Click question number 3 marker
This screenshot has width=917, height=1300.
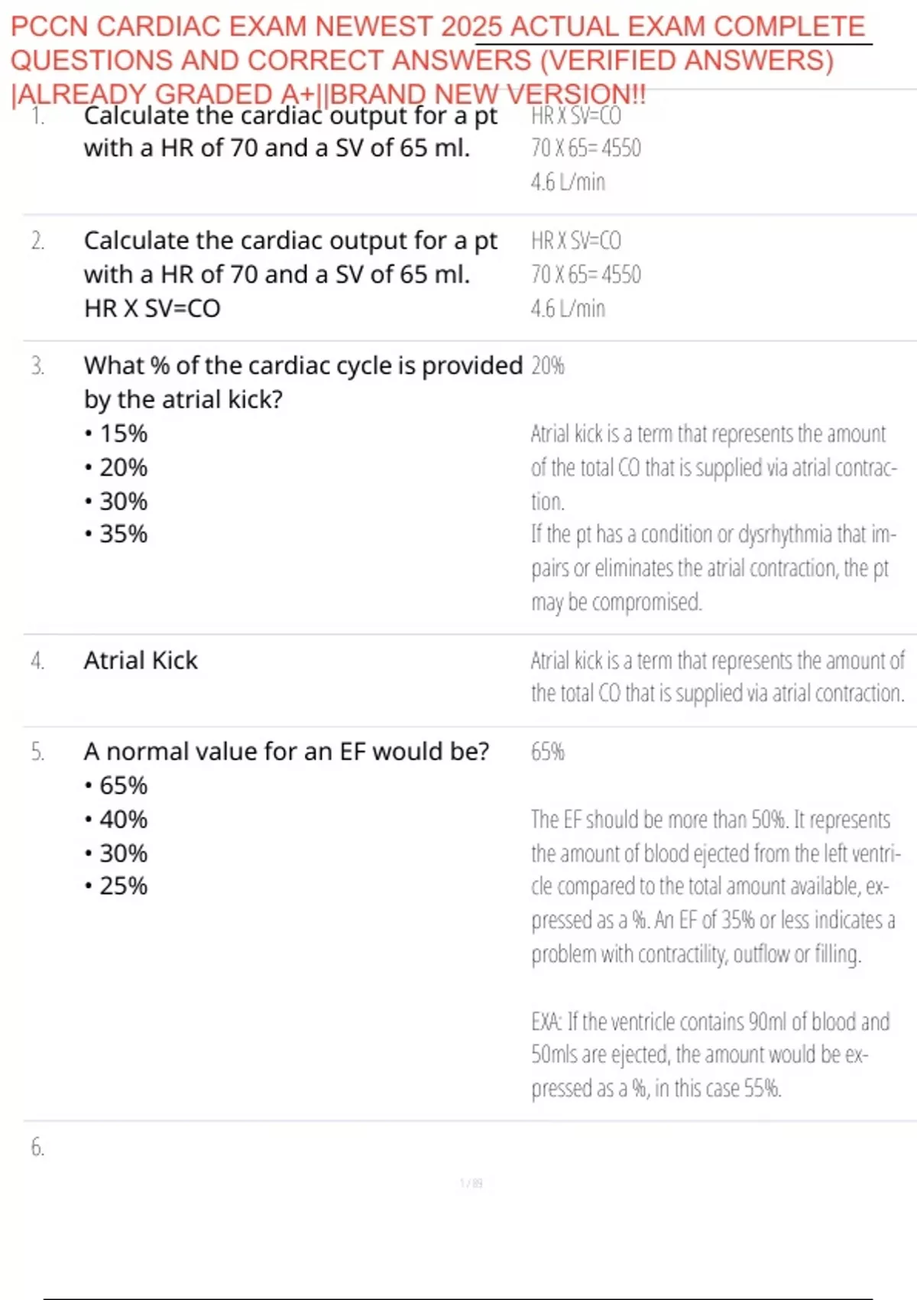click(x=37, y=366)
